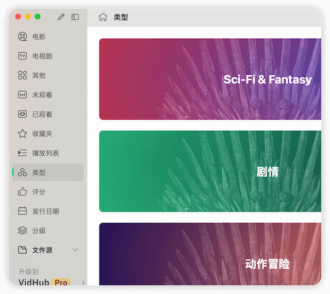Viewport: 330px width, 294px height.
Task: Select the 其他 grid icon
Action: point(22,75)
